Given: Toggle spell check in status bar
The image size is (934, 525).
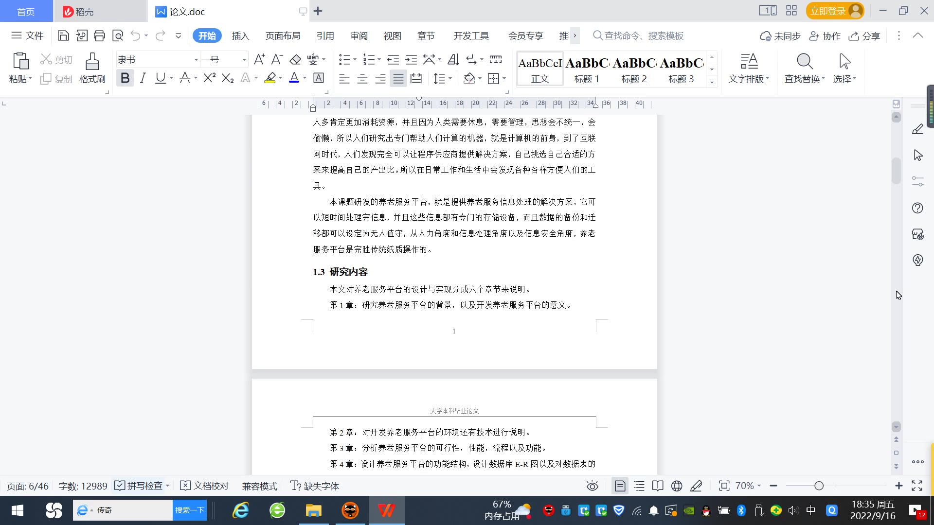Looking at the screenshot, I should (x=139, y=486).
